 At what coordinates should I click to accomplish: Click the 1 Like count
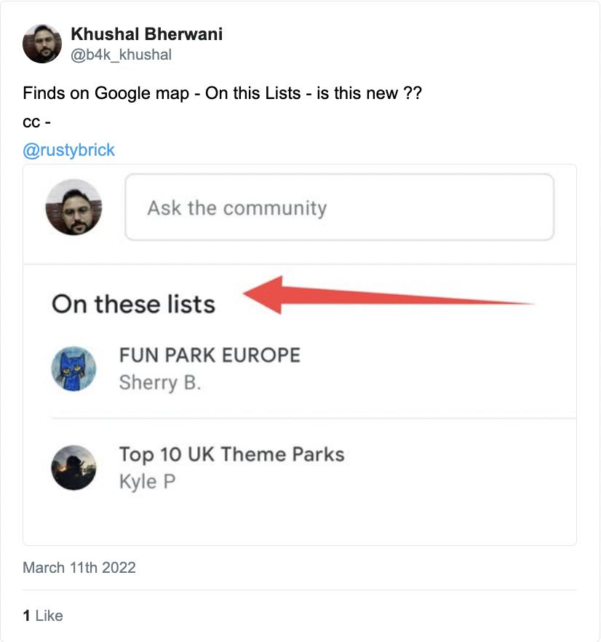(x=43, y=616)
